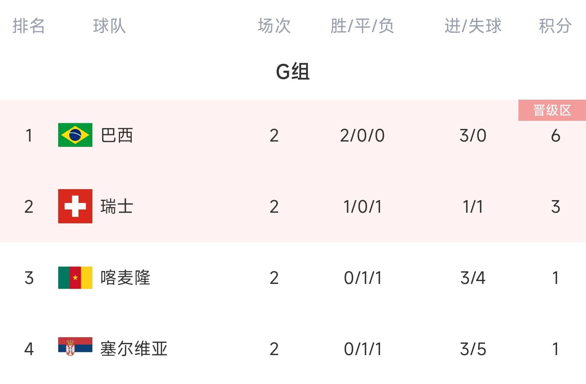Select the 球队 column header
This screenshot has width=586, height=384.
point(109,26)
